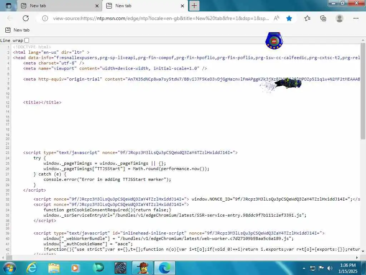Open the clock showing 1:36 PM

tap(348, 268)
